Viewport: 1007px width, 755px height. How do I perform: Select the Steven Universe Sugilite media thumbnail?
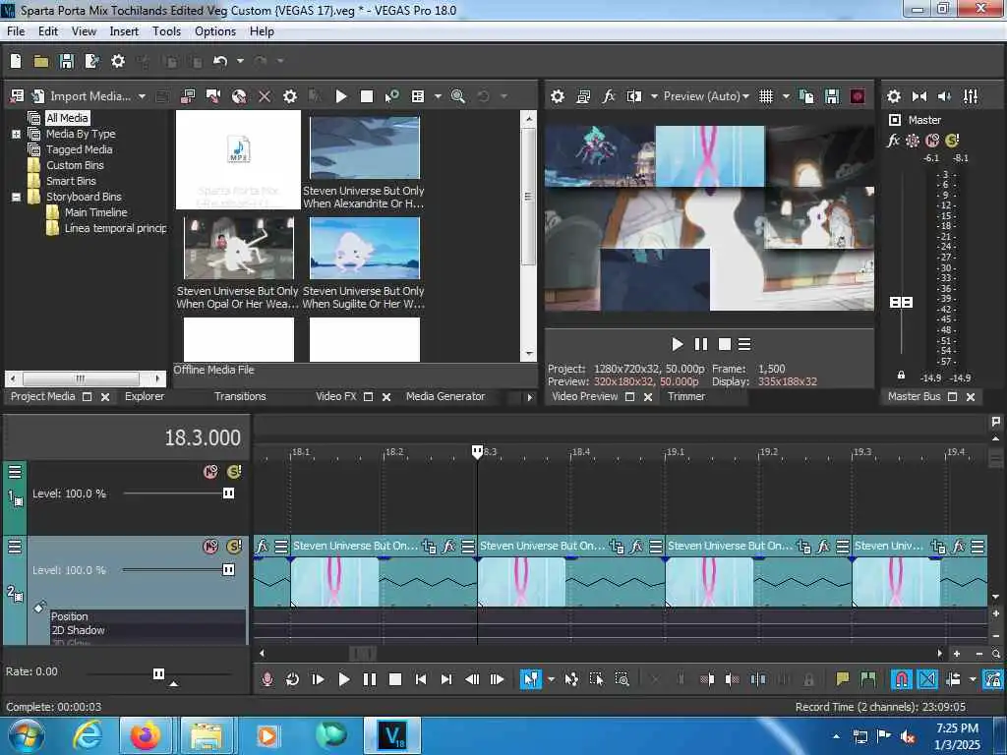(x=364, y=248)
